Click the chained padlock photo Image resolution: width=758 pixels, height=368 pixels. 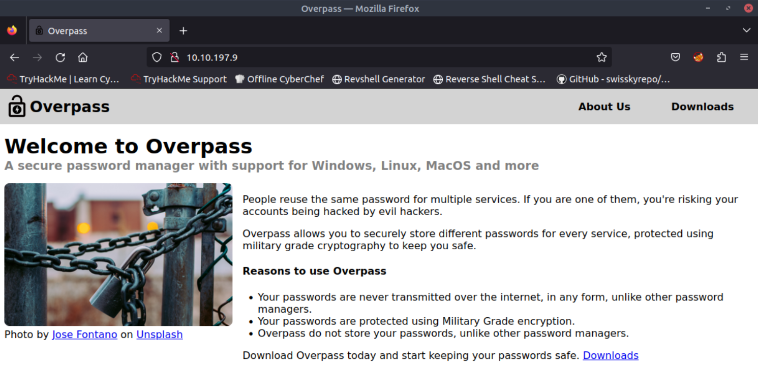coord(118,254)
